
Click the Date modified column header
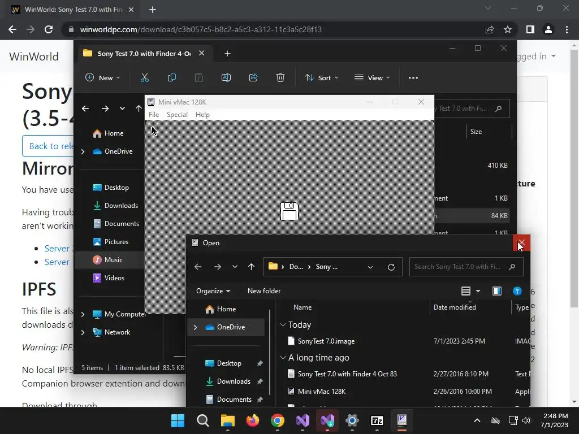tap(455, 307)
